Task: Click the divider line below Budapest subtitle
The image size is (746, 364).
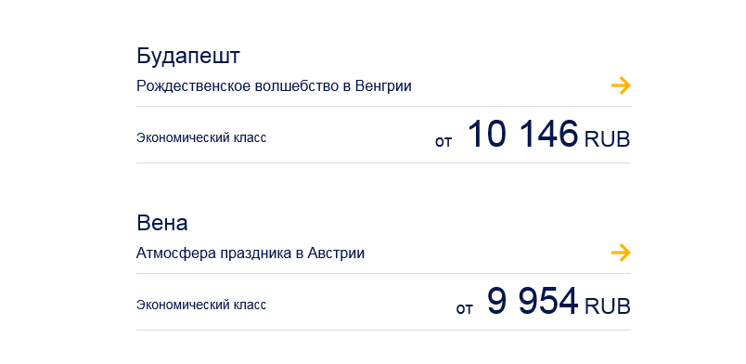Action: pyautogui.click(x=383, y=106)
